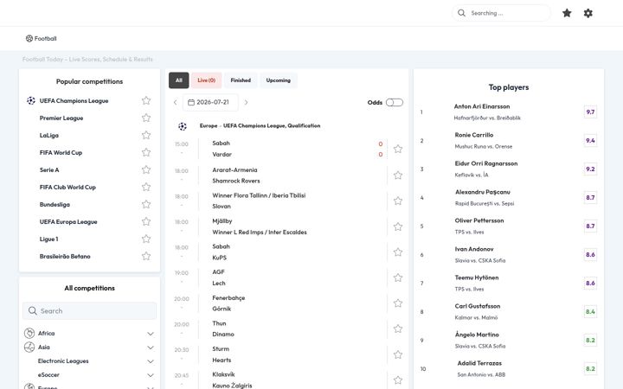The image size is (623, 389).
Task: Go to the previous day arrow
Action: click(x=175, y=102)
